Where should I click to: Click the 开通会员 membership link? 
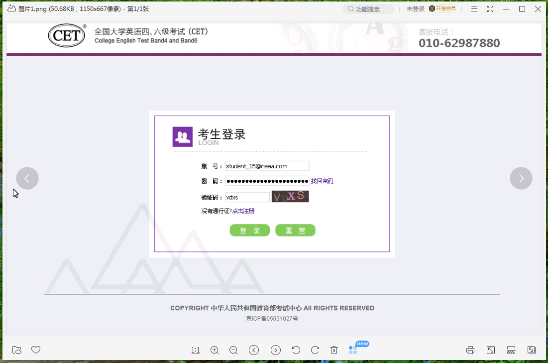click(442, 8)
